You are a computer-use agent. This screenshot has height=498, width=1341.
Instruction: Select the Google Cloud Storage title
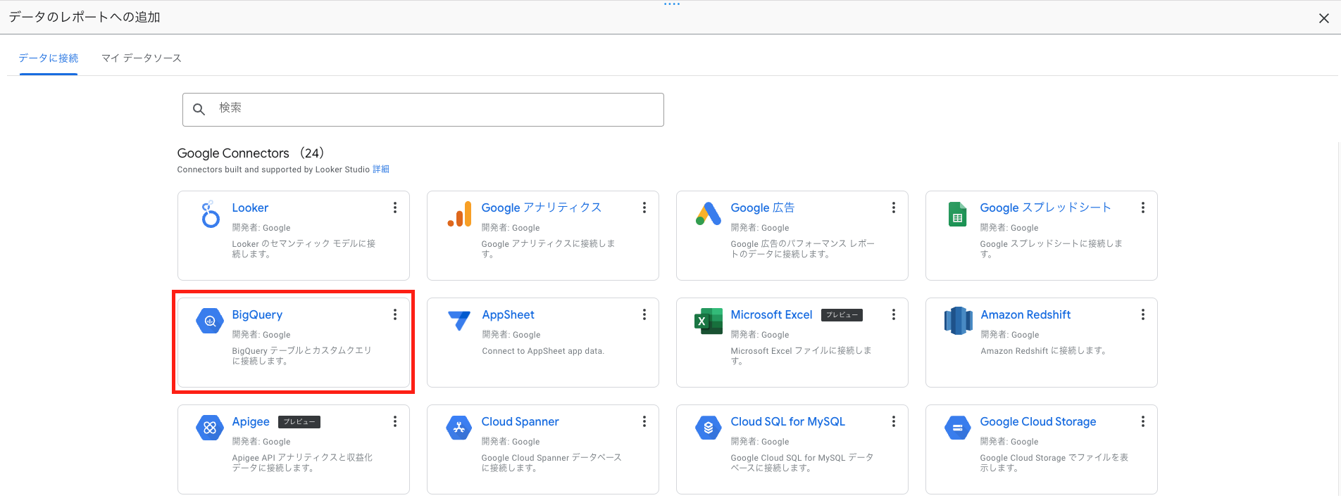[x=1038, y=421]
